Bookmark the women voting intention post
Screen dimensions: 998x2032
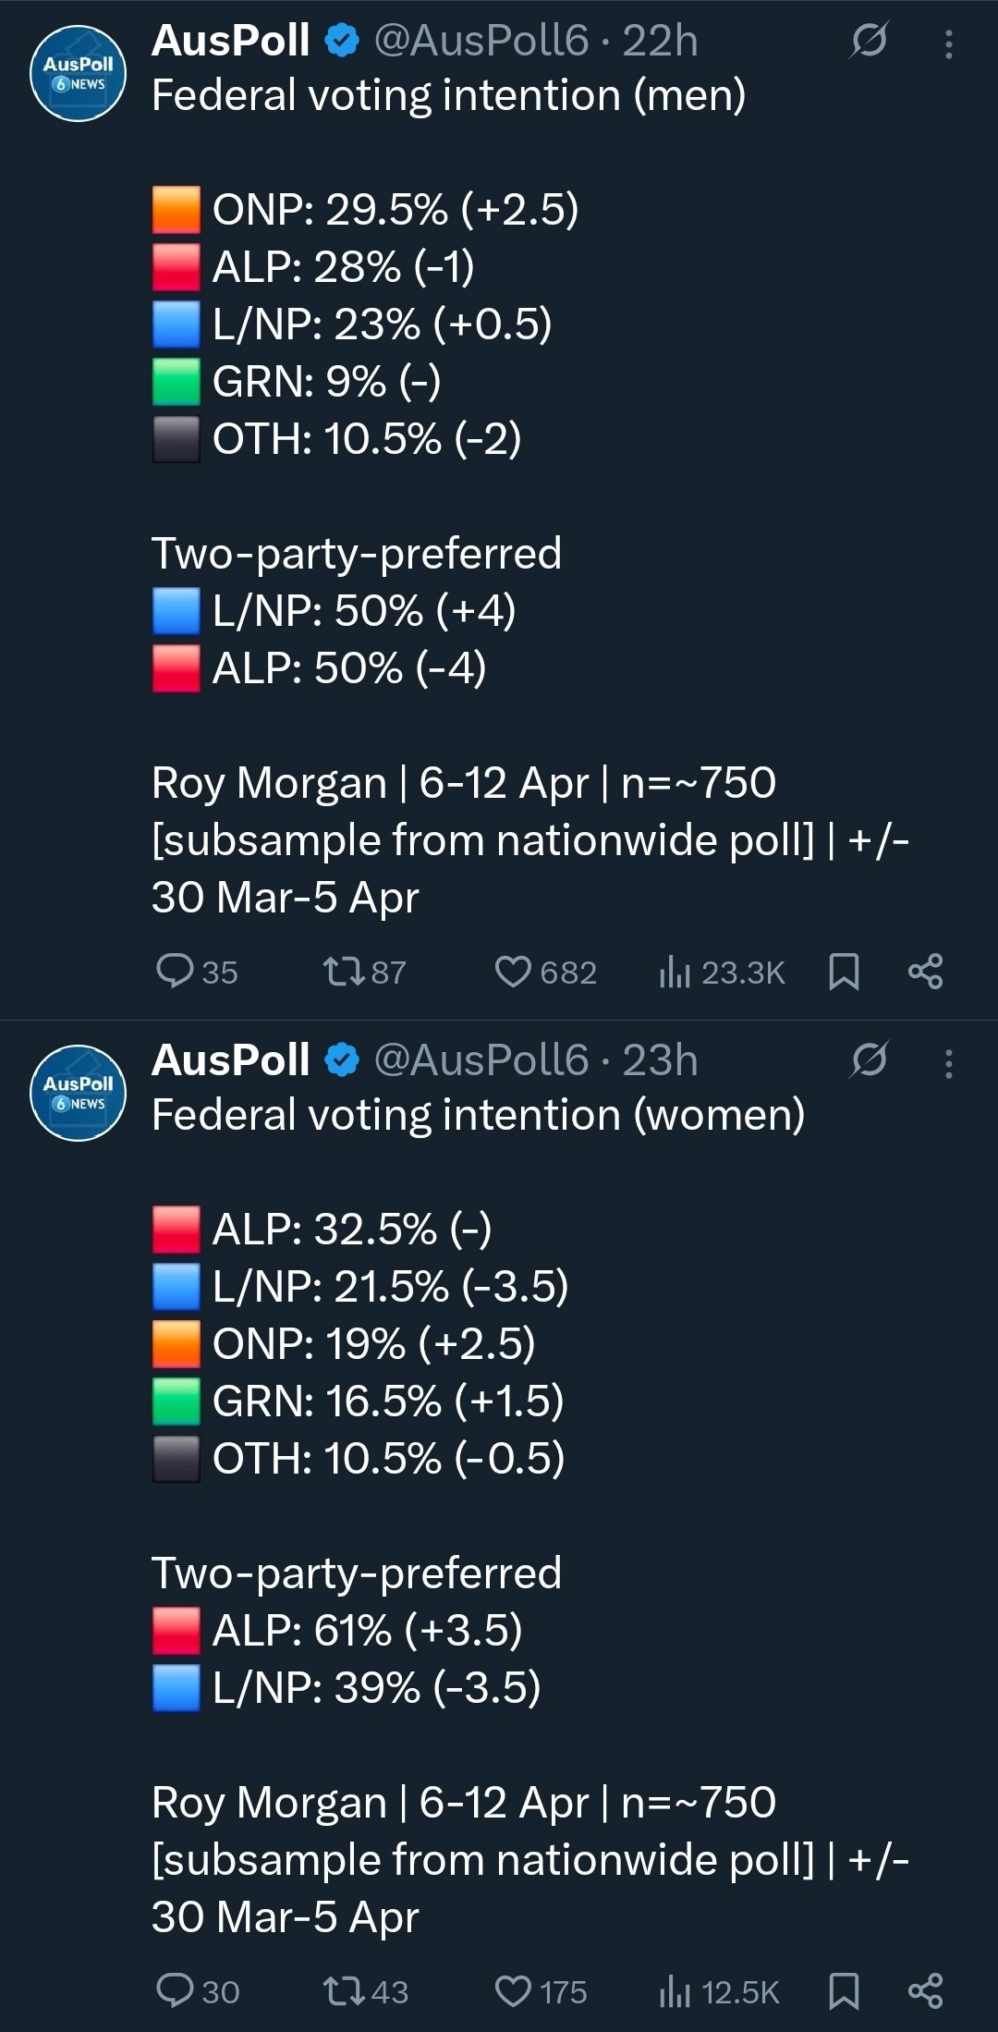click(844, 1990)
